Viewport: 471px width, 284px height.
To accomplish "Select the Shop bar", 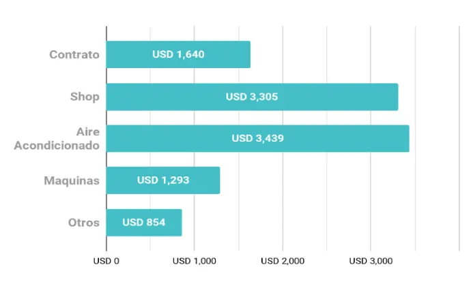I will (x=253, y=97).
